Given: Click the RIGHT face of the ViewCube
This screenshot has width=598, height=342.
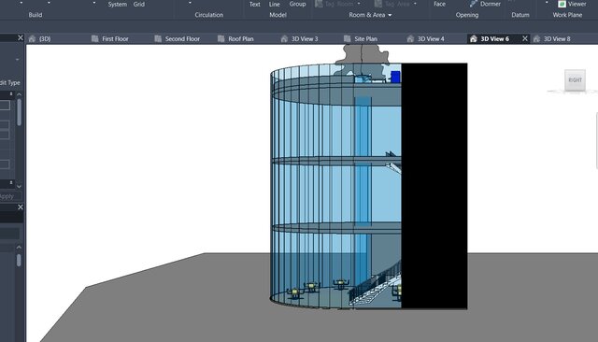Looking at the screenshot, I should click(575, 80).
